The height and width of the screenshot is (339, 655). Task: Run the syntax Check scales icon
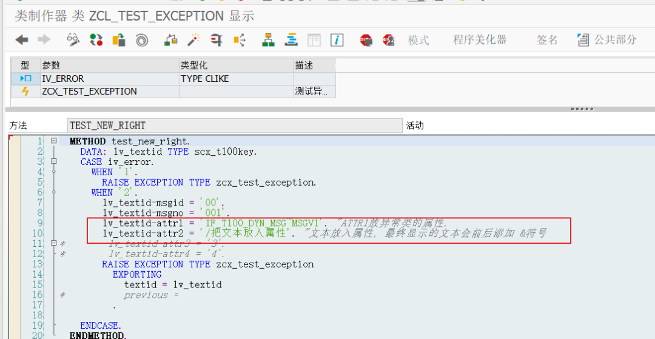coord(171,40)
